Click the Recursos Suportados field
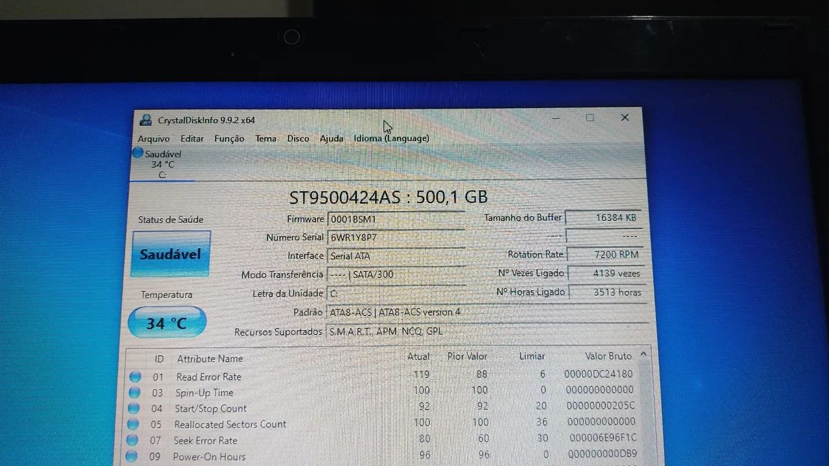Screen dimensions: 829x466 488,331
